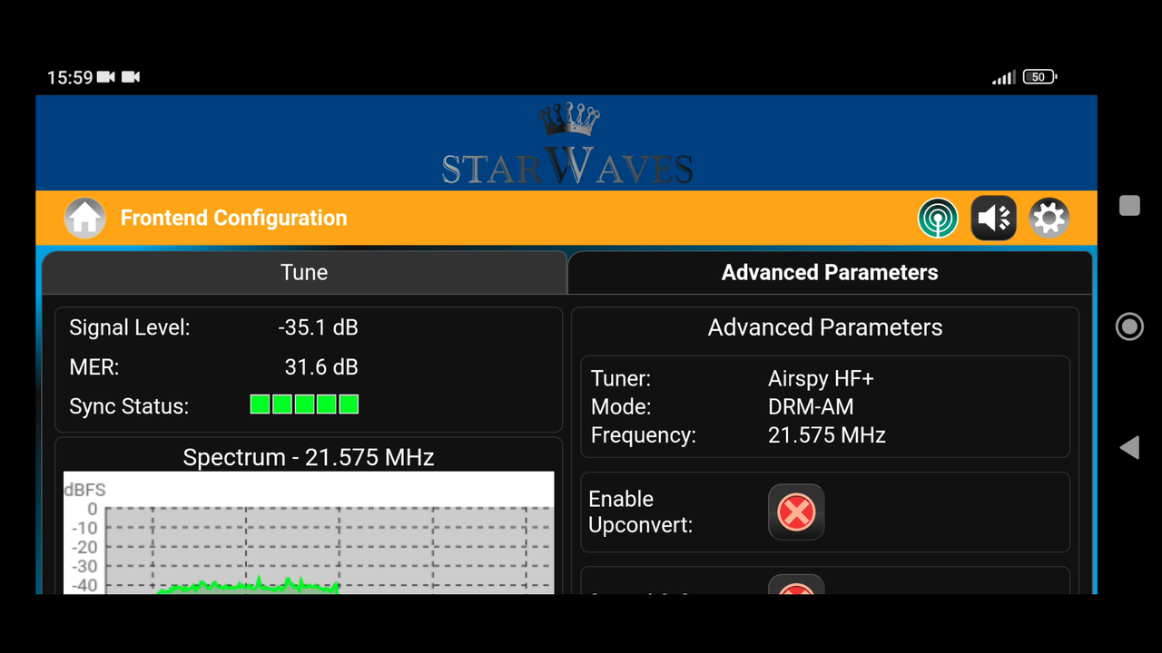The height and width of the screenshot is (653, 1162).
Task: Tap the 21.575 MHz frequency value
Action: tap(827, 435)
